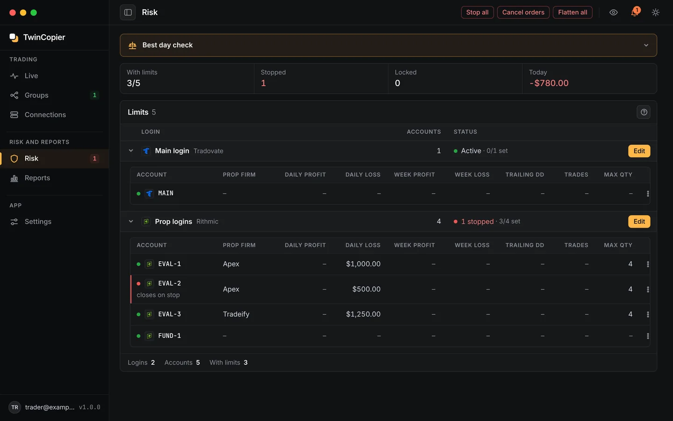The height and width of the screenshot is (421, 673).
Task: Toggle the sidebar panel icon
Action: tap(128, 13)
